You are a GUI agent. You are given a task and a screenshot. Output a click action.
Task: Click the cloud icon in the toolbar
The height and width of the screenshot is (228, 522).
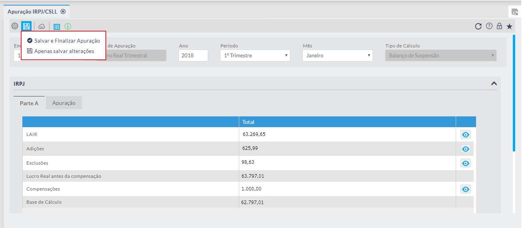click(42, 27)
